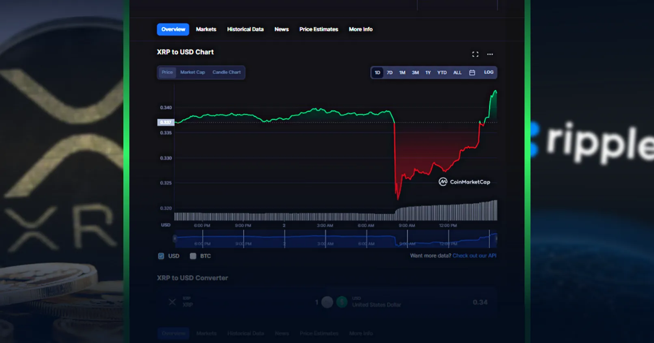Click the 0.340 price axis label
Image resolution: width=654 pixels, height=343 pixels.
pyautogui.click(x=166, y=108)
